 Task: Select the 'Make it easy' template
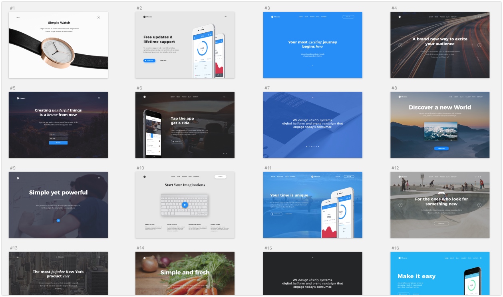[x=440, y=273]
